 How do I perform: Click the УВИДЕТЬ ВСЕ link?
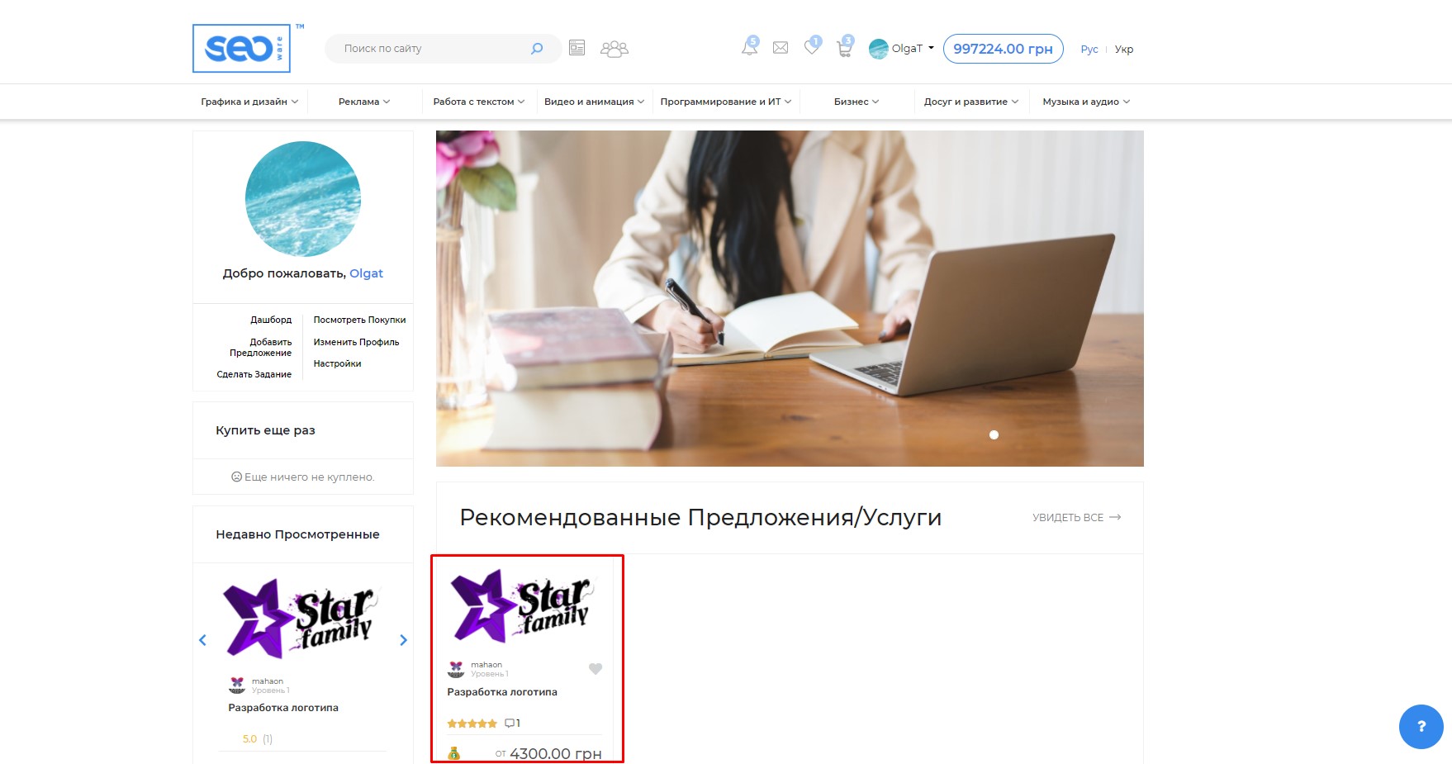[1075, 518]
